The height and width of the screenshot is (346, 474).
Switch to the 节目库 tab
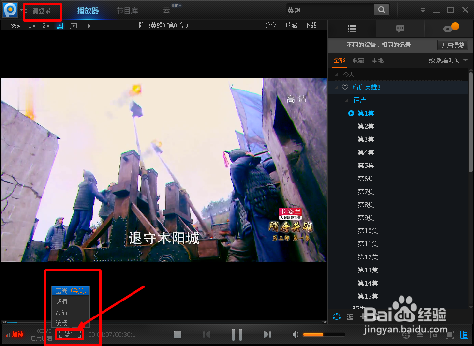pyautogui.click(x=127, y=11)
